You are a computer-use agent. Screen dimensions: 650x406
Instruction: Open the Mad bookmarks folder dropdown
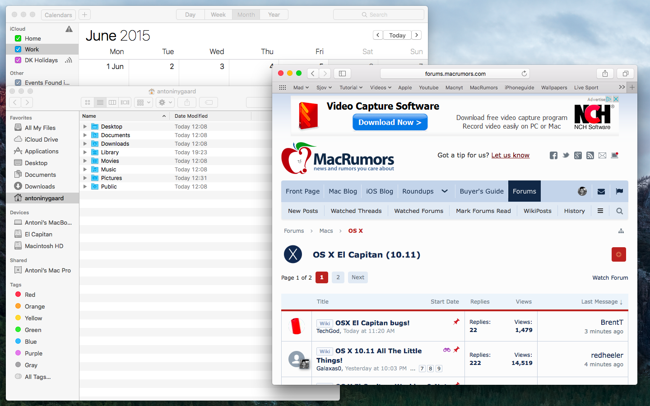pos(301,88)
